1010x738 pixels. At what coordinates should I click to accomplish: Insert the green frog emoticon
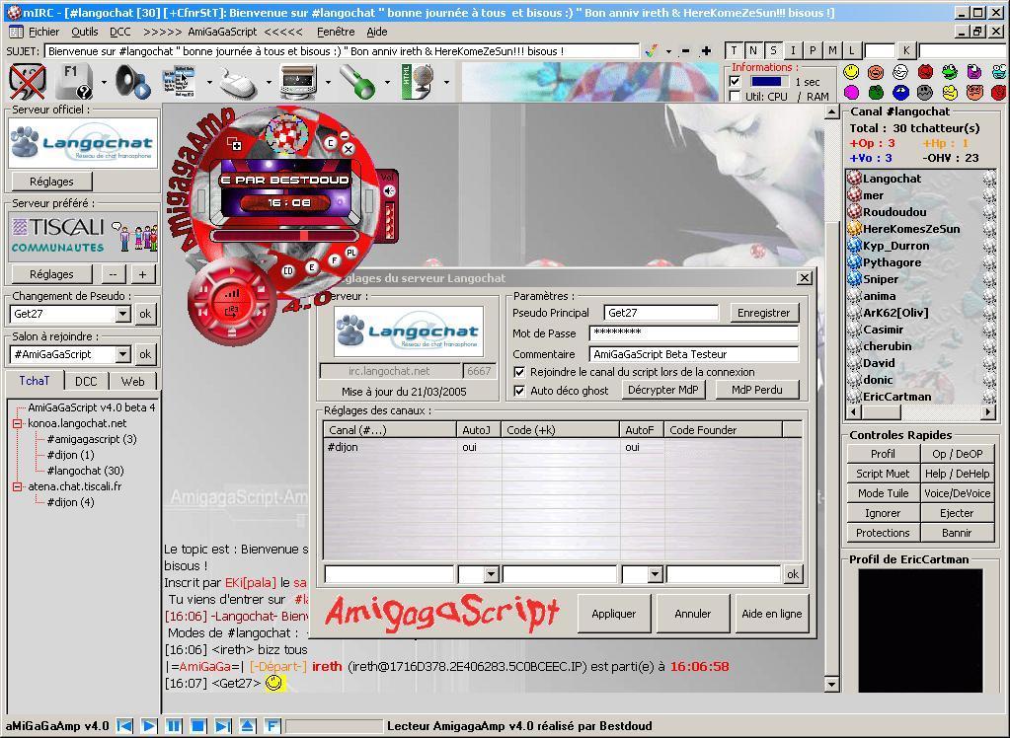coord(949,72)
